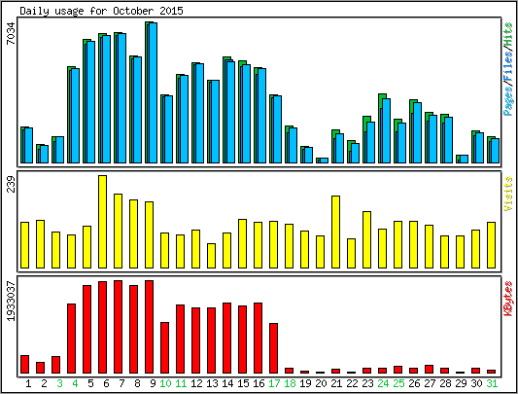
Task: Click the Pages/Files/Hits legend text
Action: (508, 69)
